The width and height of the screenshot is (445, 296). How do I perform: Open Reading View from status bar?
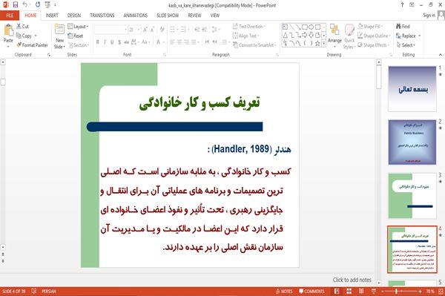[x=361, y=291]
